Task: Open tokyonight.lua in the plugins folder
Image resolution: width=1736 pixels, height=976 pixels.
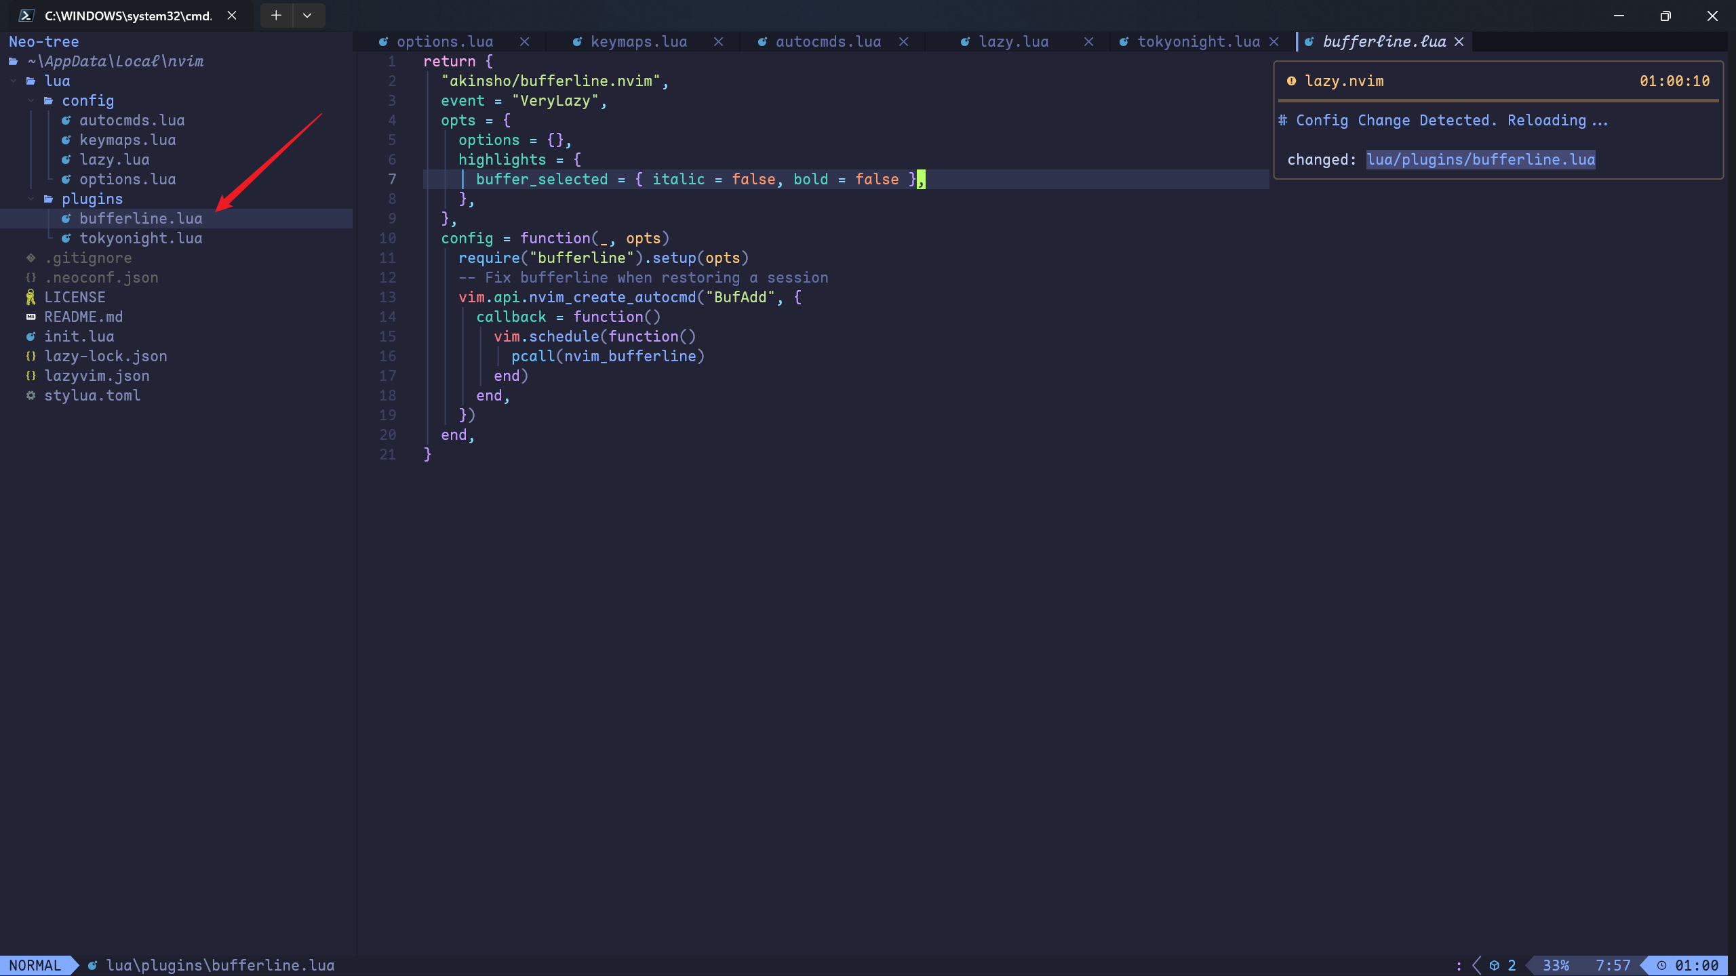Action: [141, 239]
